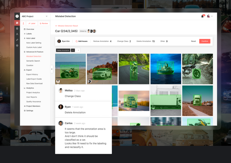The height and width of the screenshot is (163, 231).
Task: Expand the ABC Project dropdown
Action: [x=47, y=16]
